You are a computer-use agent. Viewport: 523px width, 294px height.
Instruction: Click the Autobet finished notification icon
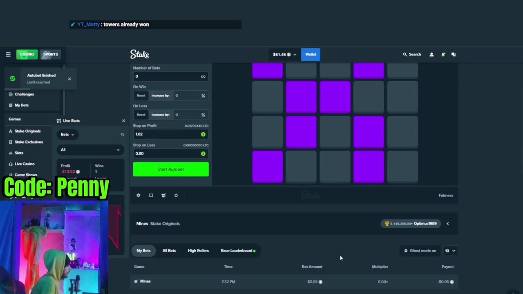point(13,78)
